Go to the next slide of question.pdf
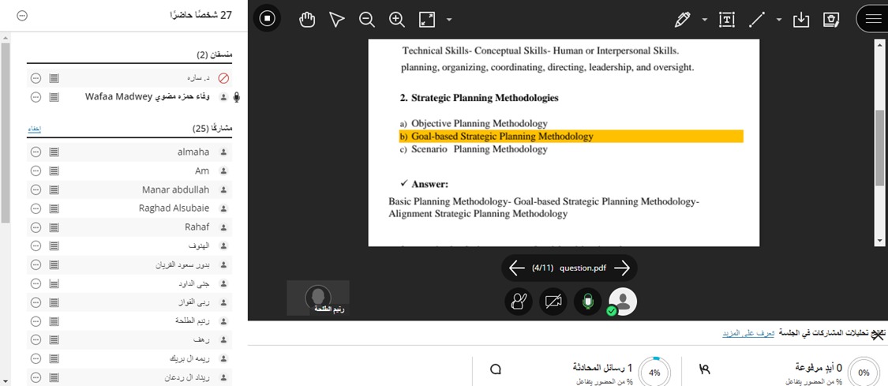888x386 pixels. pyautogui.click(x=622, y=268)
